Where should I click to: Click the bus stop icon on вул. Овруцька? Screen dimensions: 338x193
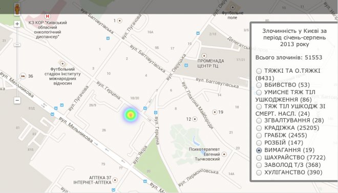point(186,65)
